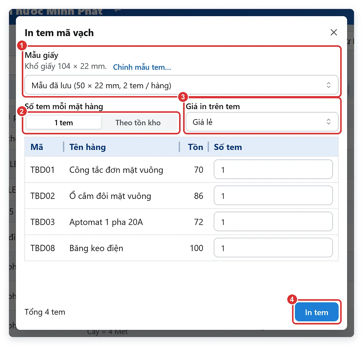Screen dimensions: 363x346
Task: Select the 1 tem option
Action: click(x=64, y=122)
